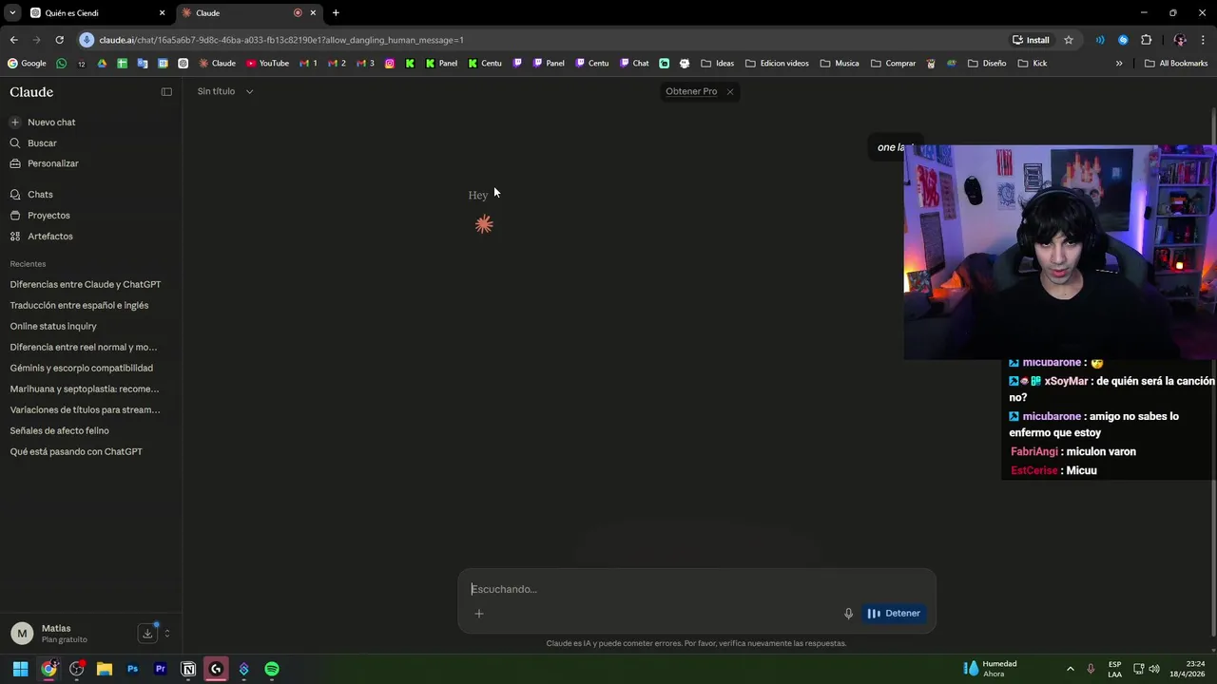Open the Diferencia entre reel normal chat

tap(84, 348)
